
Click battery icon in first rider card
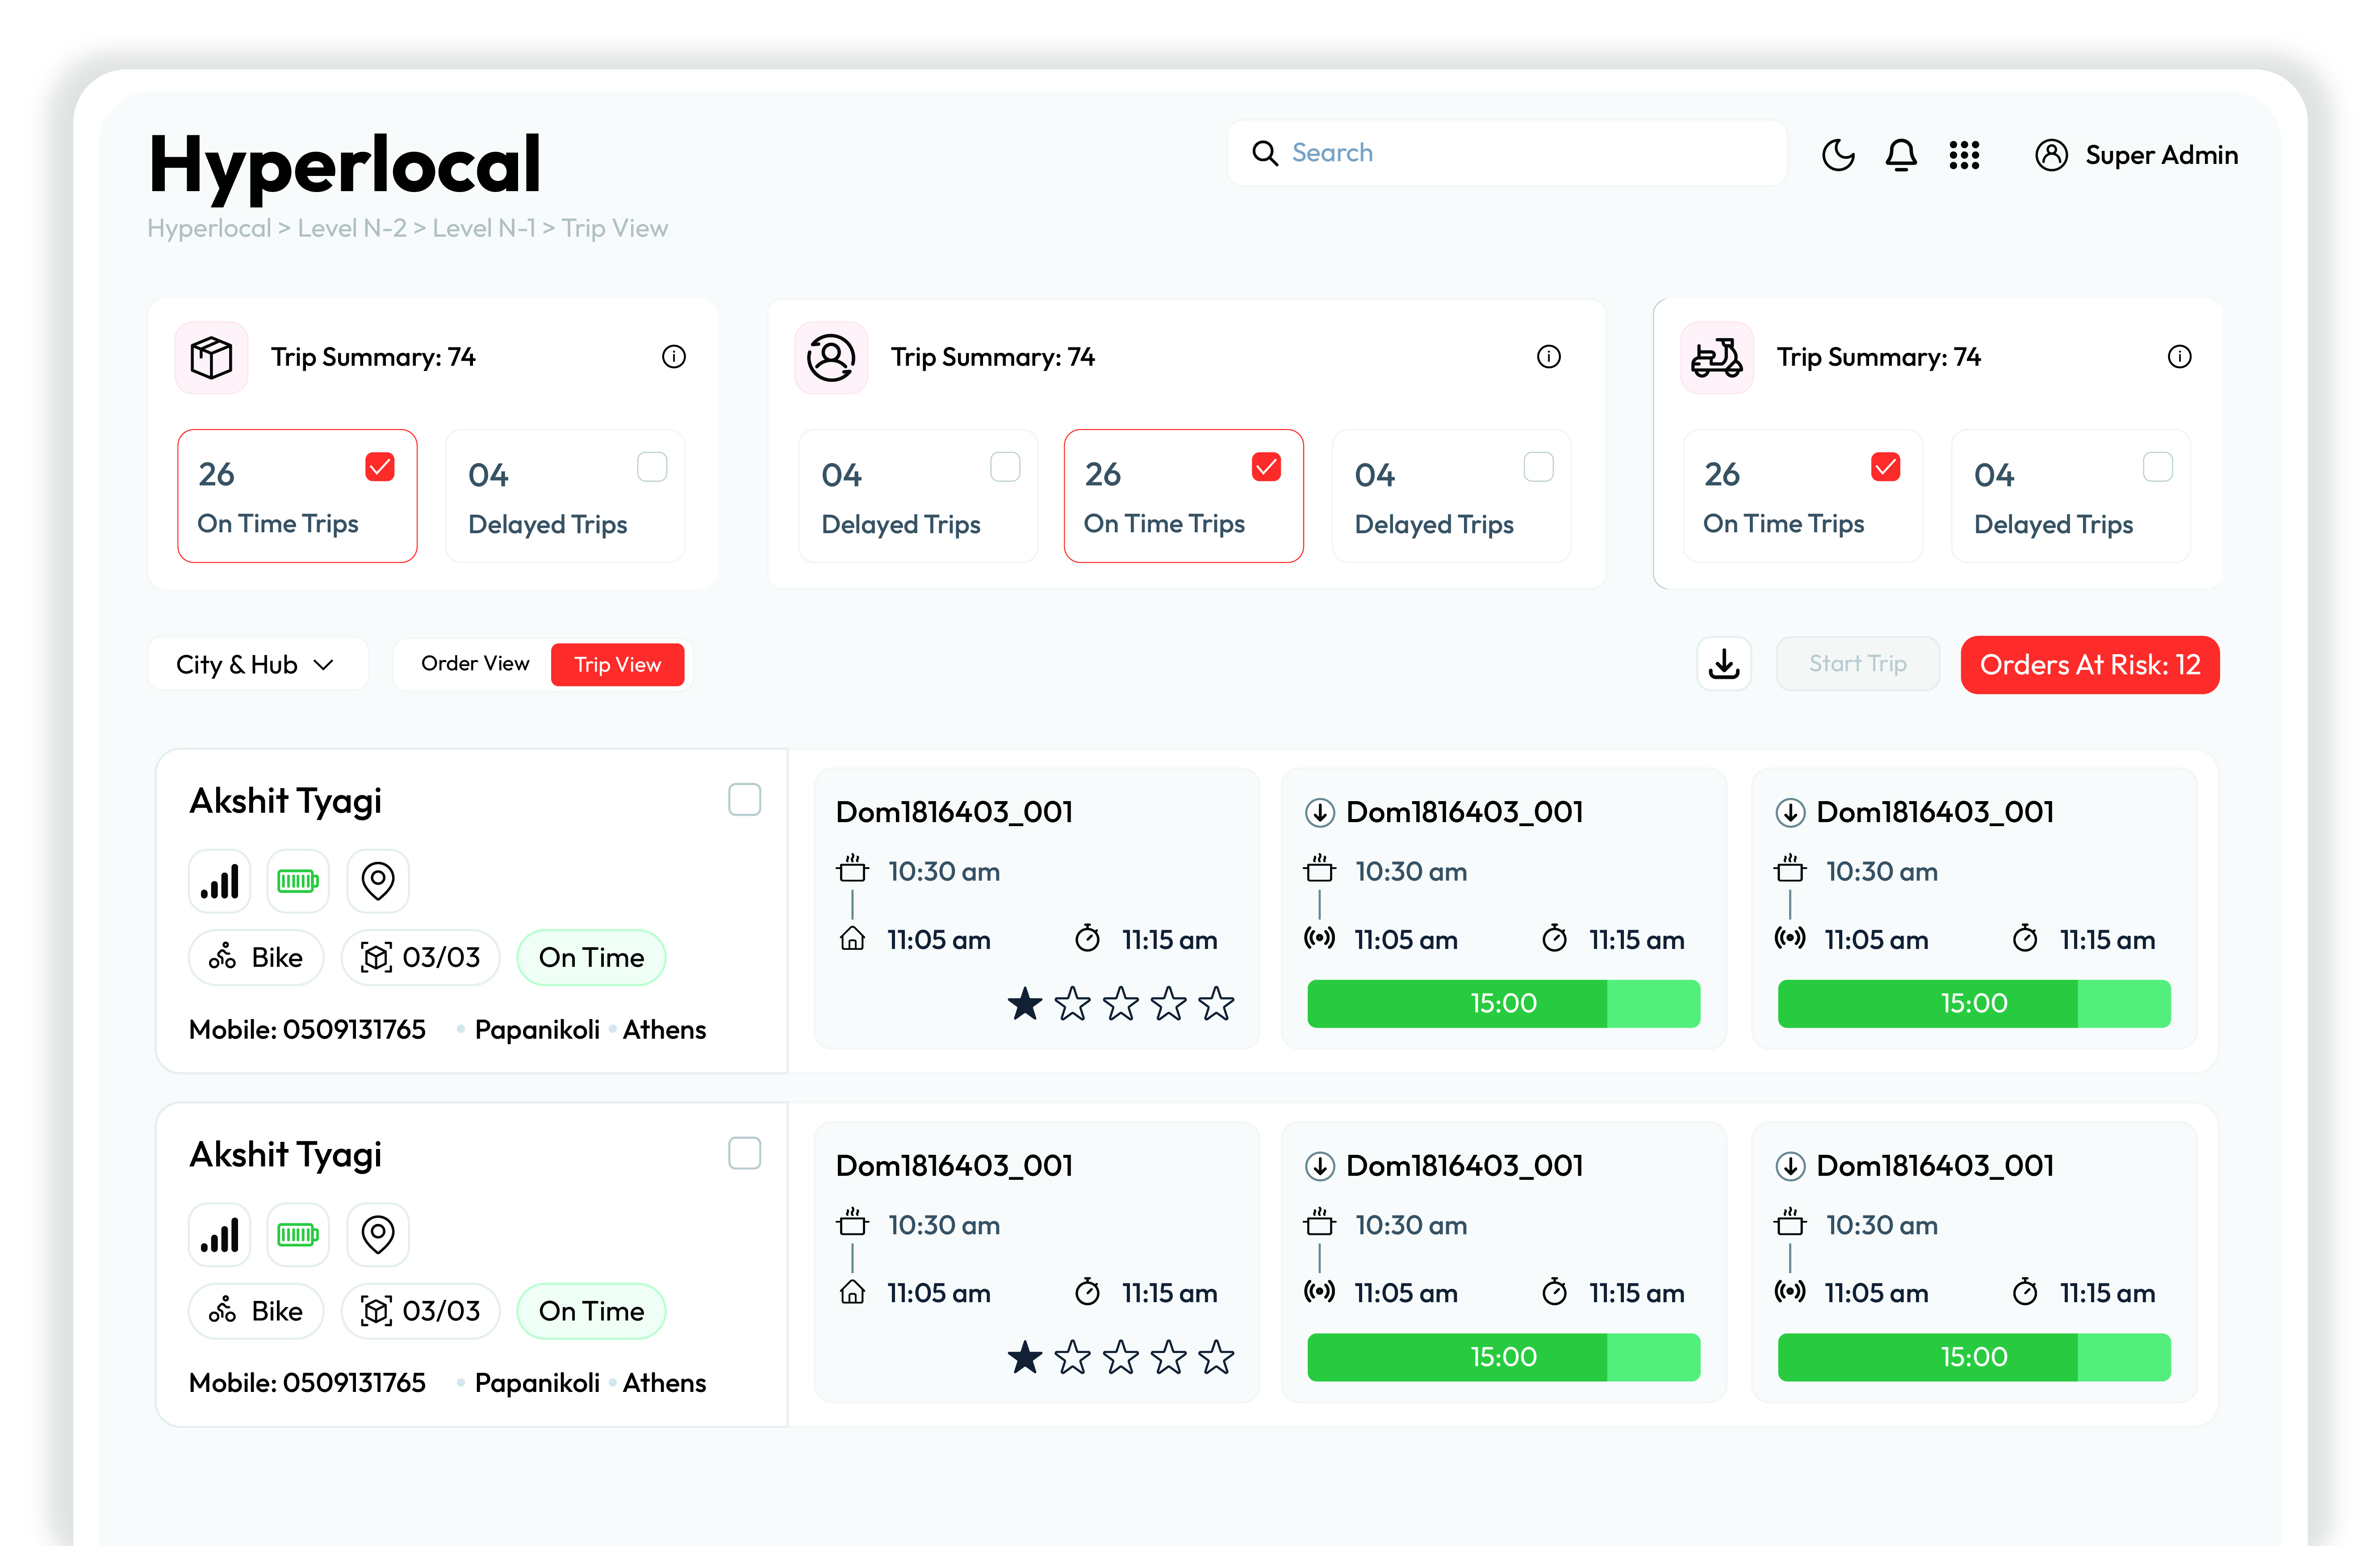[298, 881]
